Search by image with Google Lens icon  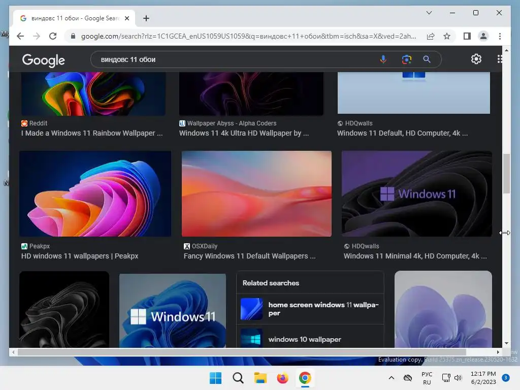coord(407,59)
